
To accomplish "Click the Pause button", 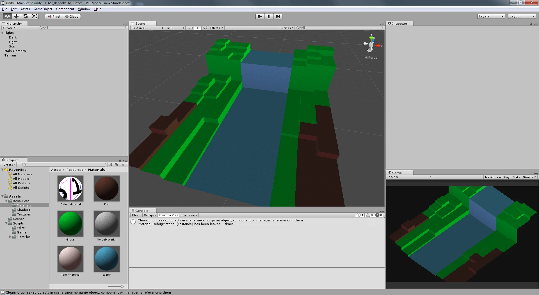I will click(x=269, y=16).
